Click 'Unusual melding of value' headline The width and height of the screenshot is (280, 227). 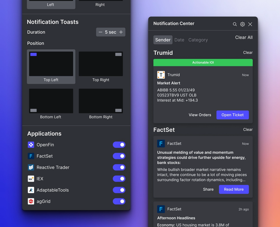point(201,157)
